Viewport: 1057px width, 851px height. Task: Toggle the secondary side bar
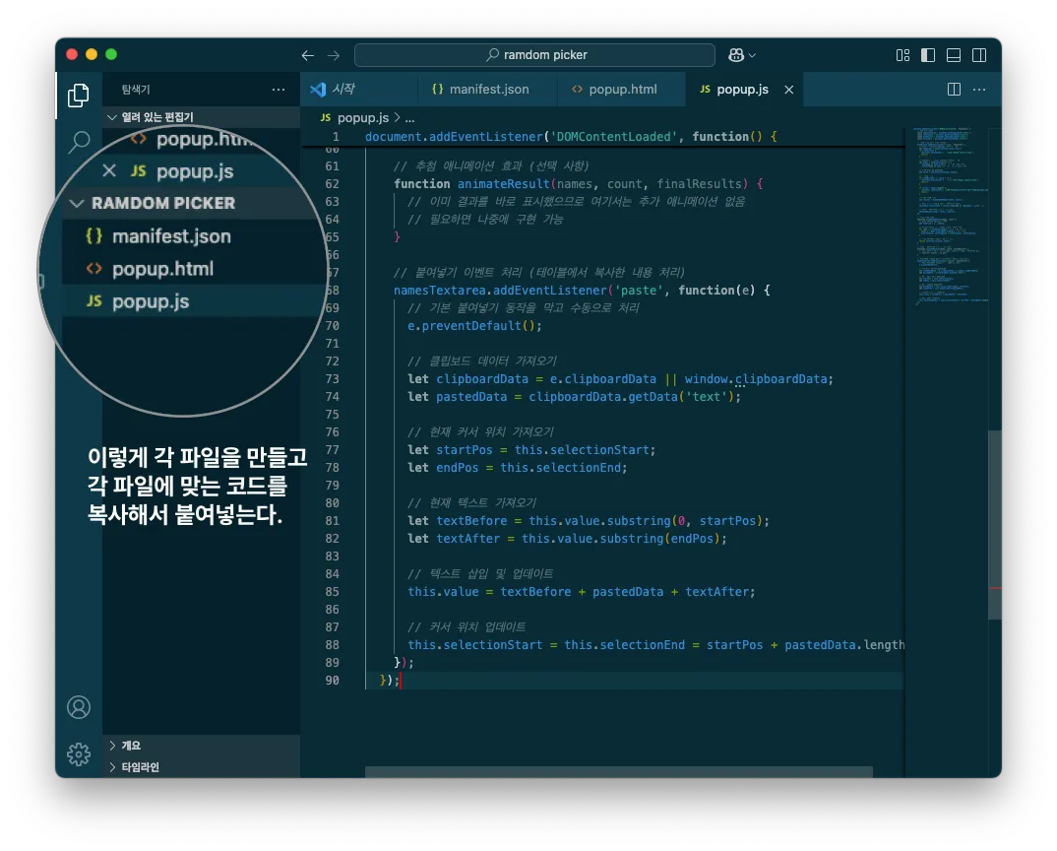coord(979,55)
